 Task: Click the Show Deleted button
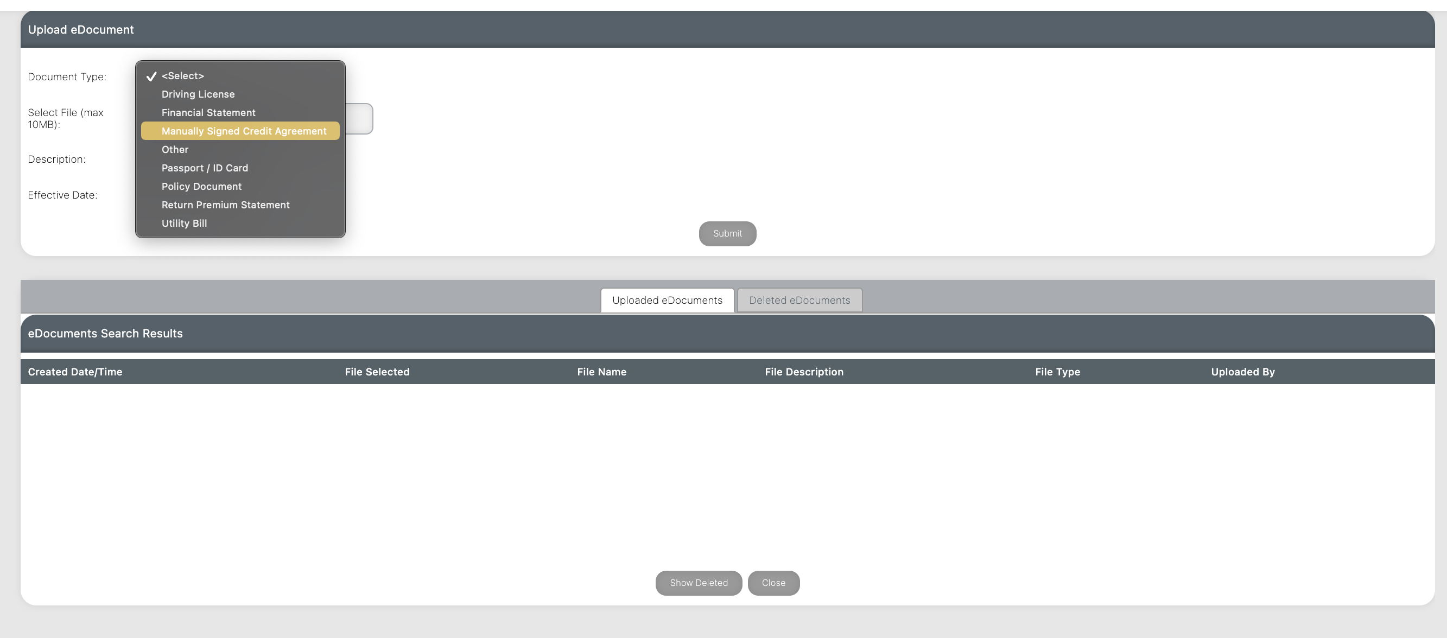(x=699, y=583)
